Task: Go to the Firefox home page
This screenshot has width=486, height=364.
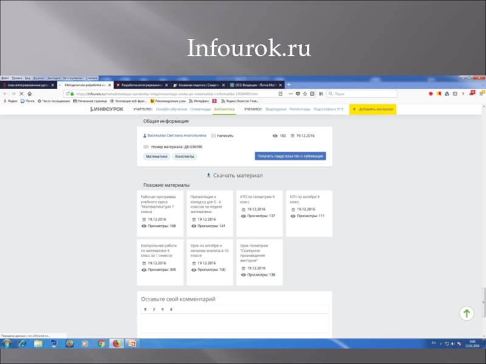Action: tap(29, 93)
